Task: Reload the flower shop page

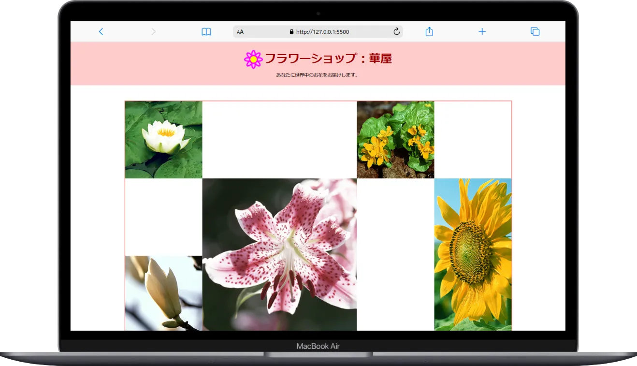Action: point(397,31)
